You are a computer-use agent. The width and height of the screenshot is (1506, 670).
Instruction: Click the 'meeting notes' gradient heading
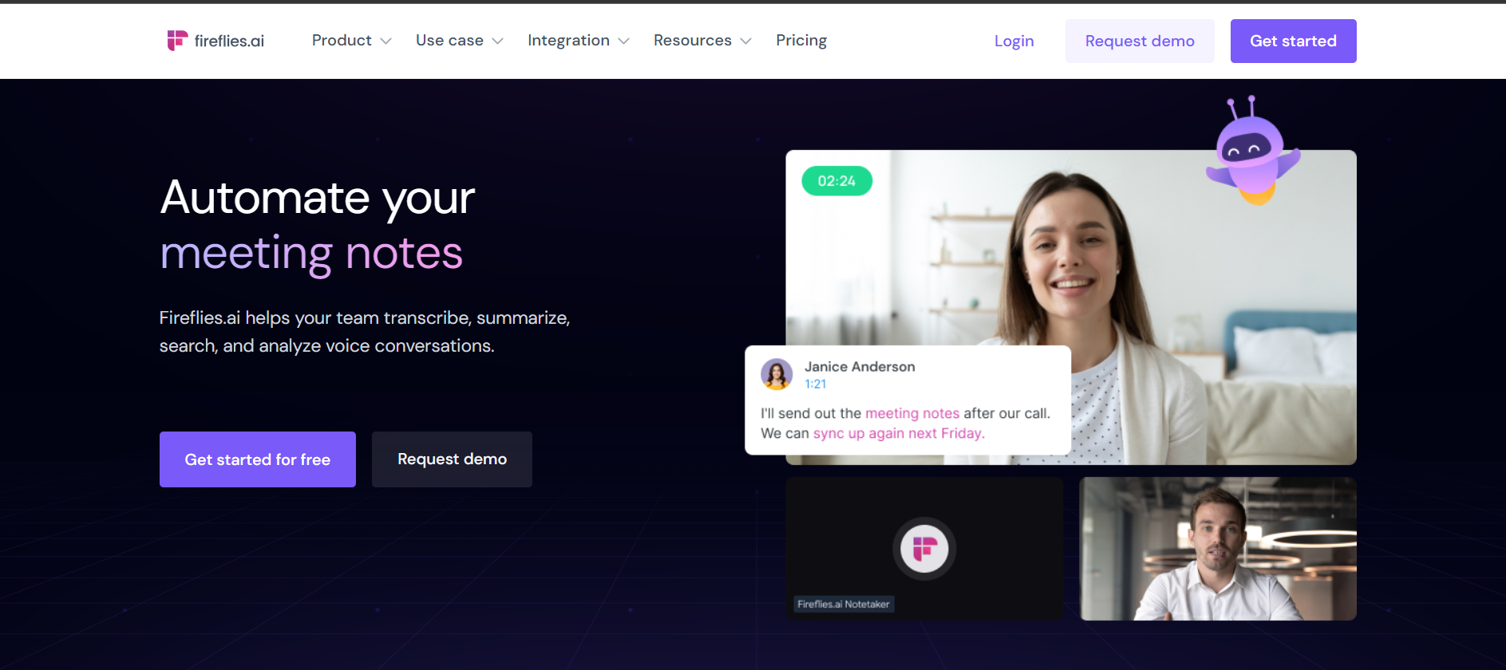tap(311, 254)
